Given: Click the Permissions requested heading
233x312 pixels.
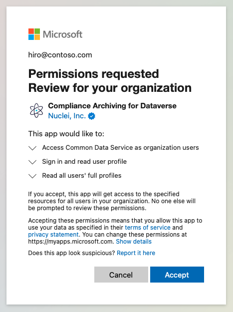Looking at the screenshot, I should coord(94,74).
